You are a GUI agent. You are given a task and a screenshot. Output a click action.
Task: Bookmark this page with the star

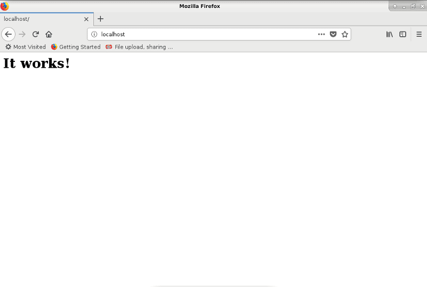[x=345, y=34]
